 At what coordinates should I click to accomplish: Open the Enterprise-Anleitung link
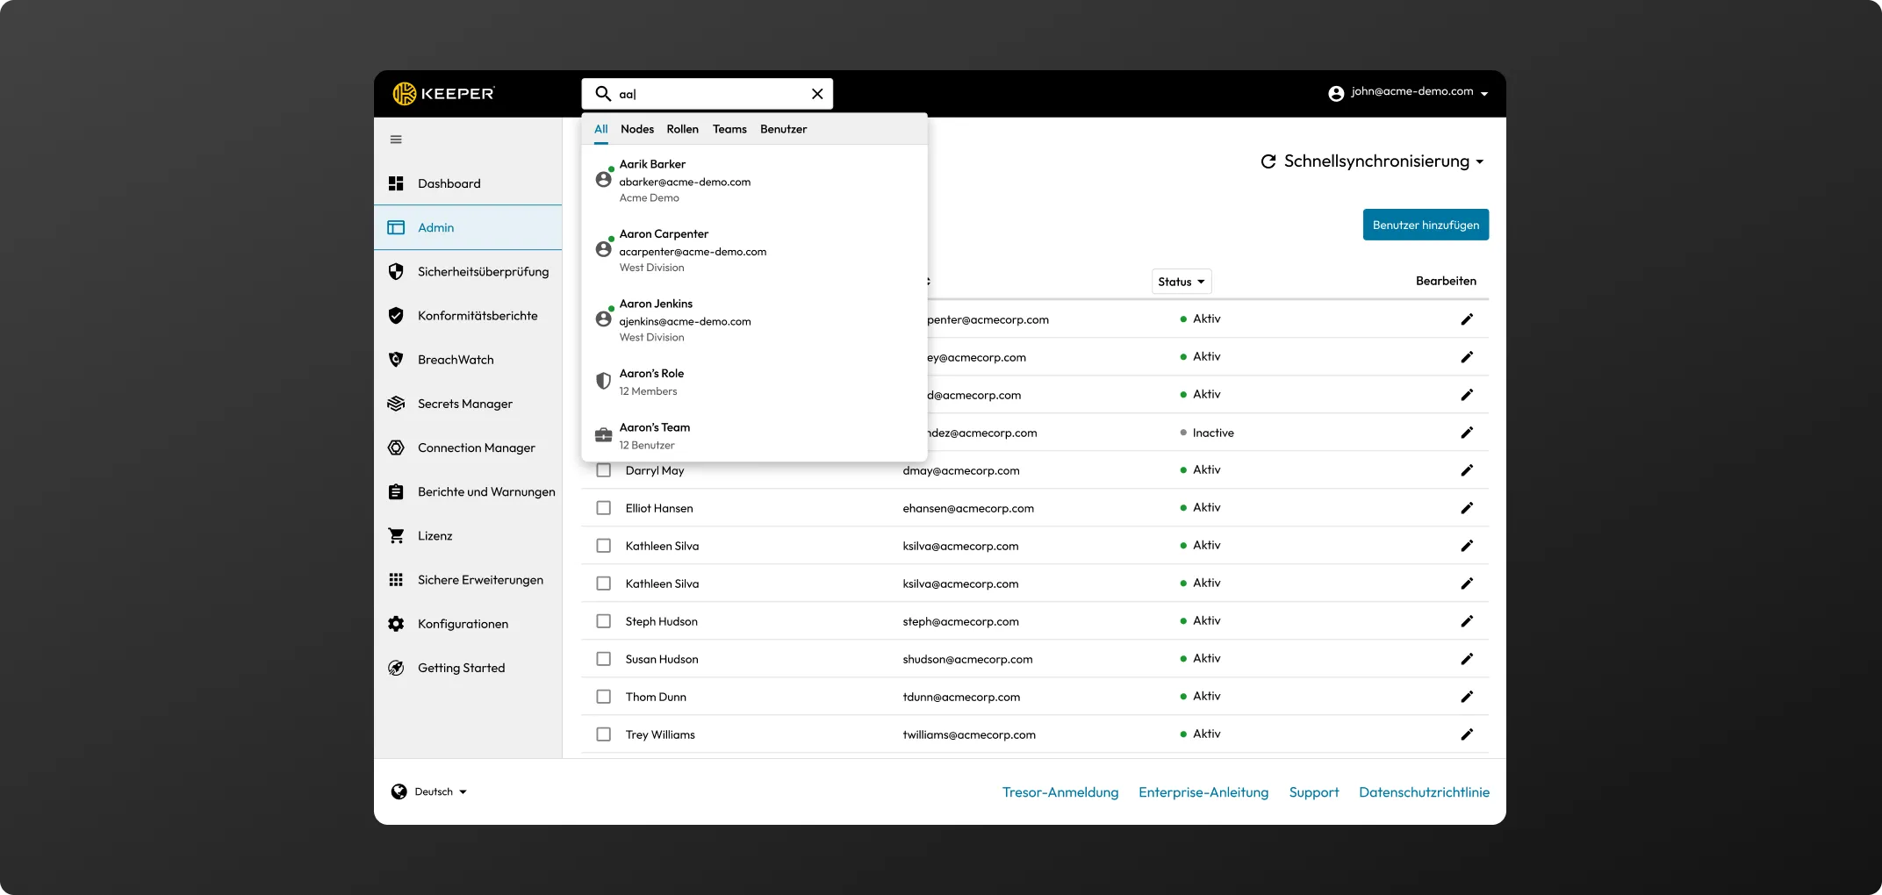[1203, 792]
